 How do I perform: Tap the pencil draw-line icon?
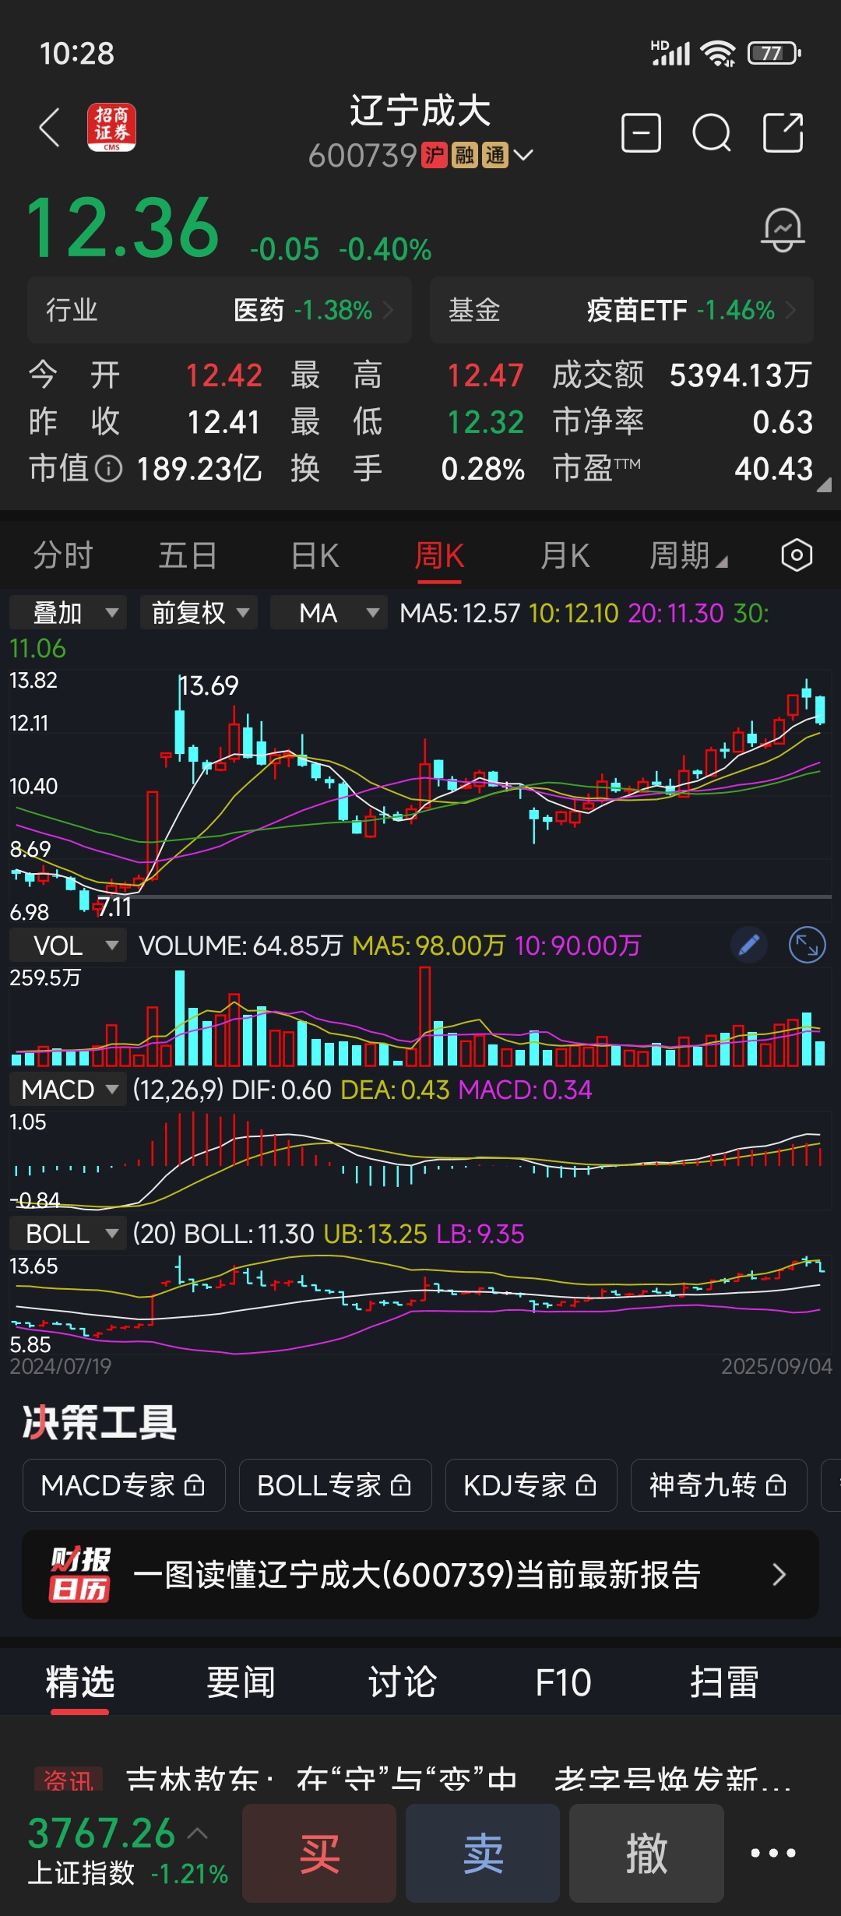pos(749,946)
